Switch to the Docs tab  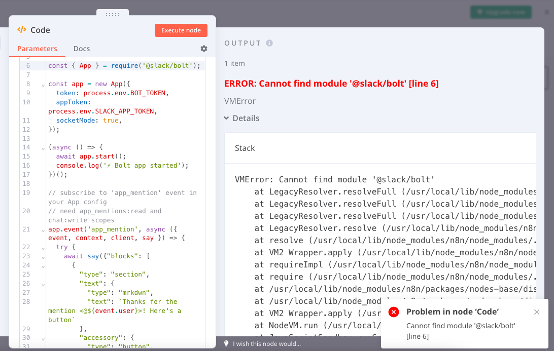82,49
